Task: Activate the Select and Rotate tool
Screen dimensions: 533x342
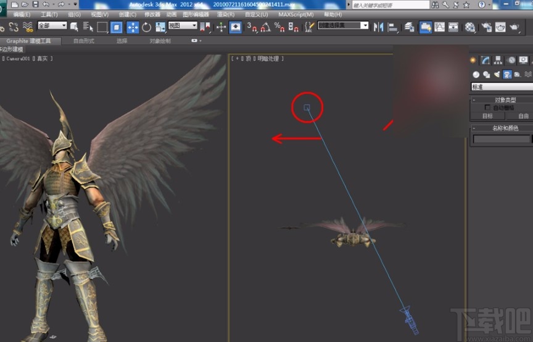Action: tap(146, 27)
